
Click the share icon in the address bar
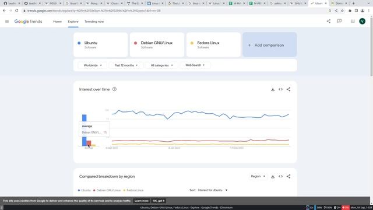pos(336,10)
